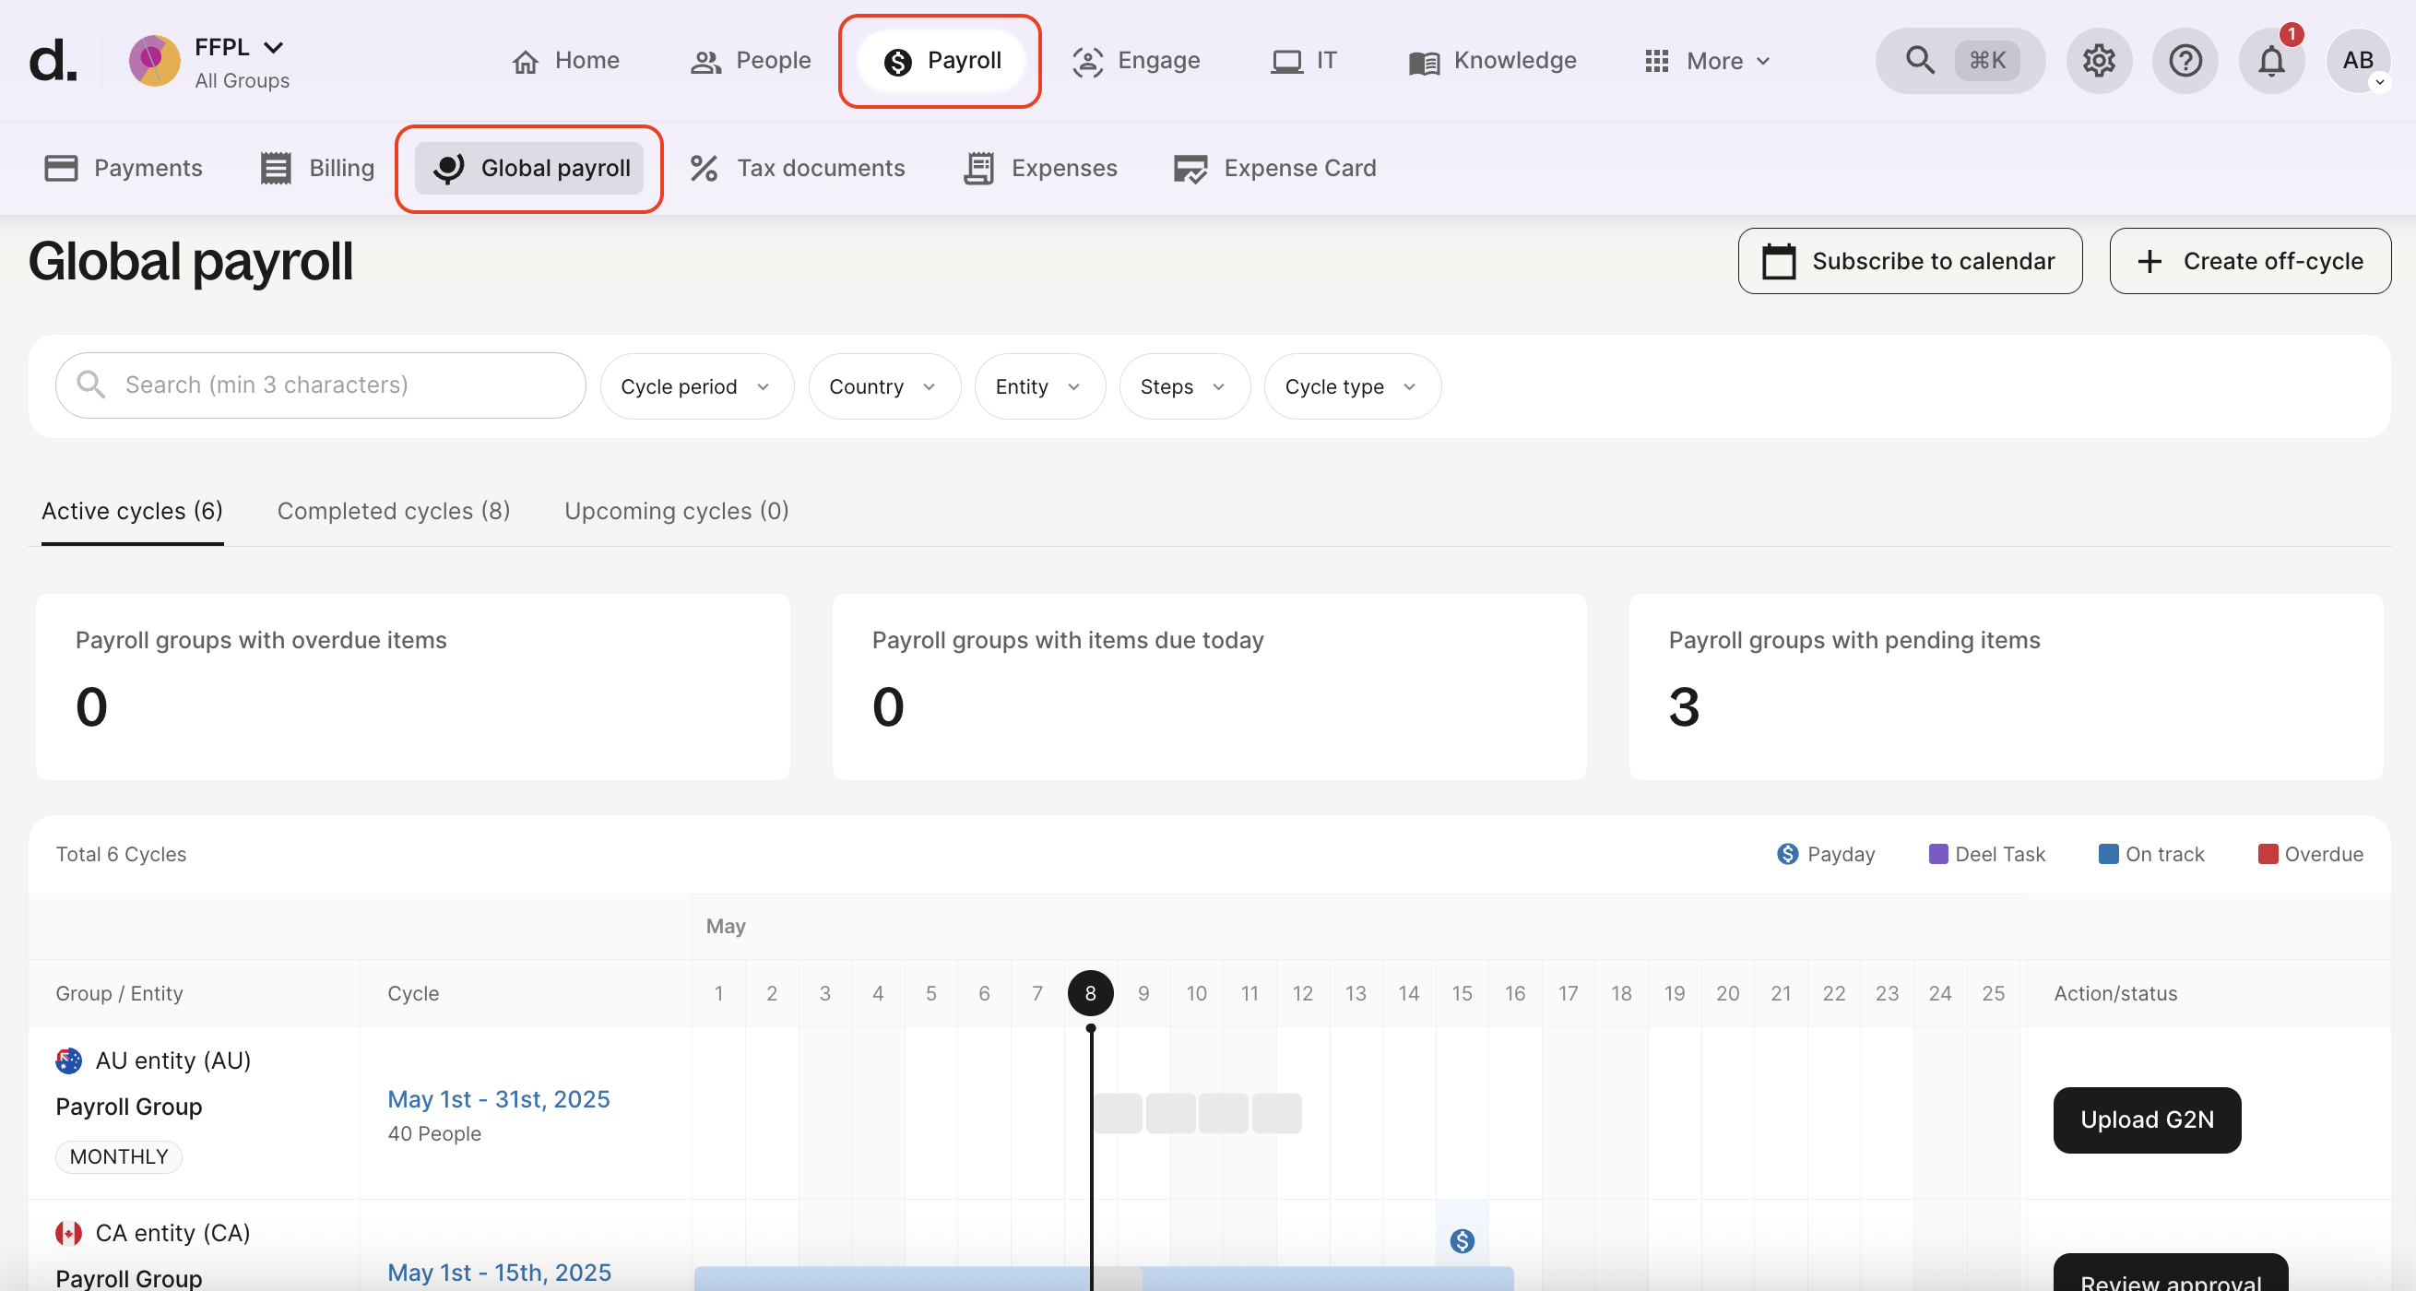Click the AU entity (AU) name
Viewport: 2416px width, 1291px height.
pos(173,1061)
